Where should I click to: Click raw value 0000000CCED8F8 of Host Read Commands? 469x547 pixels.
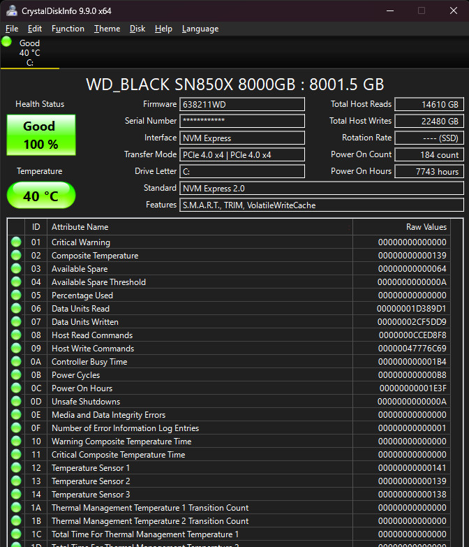tap(412, 335)
